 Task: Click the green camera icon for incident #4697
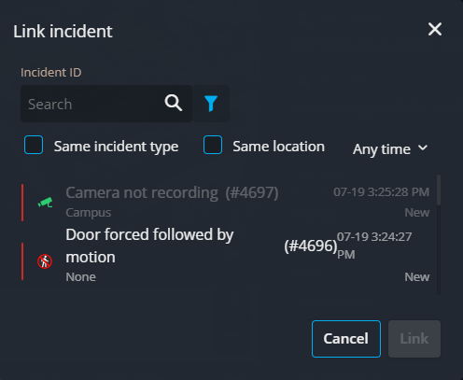[45, 203]
